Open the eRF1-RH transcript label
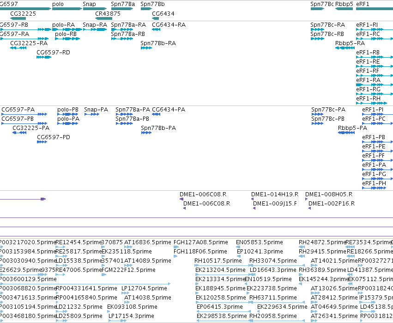Screen dimensions: 393x323 368,99
